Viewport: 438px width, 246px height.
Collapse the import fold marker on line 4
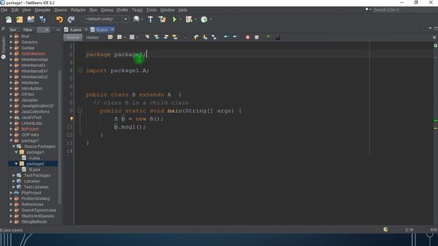[80, 70]
